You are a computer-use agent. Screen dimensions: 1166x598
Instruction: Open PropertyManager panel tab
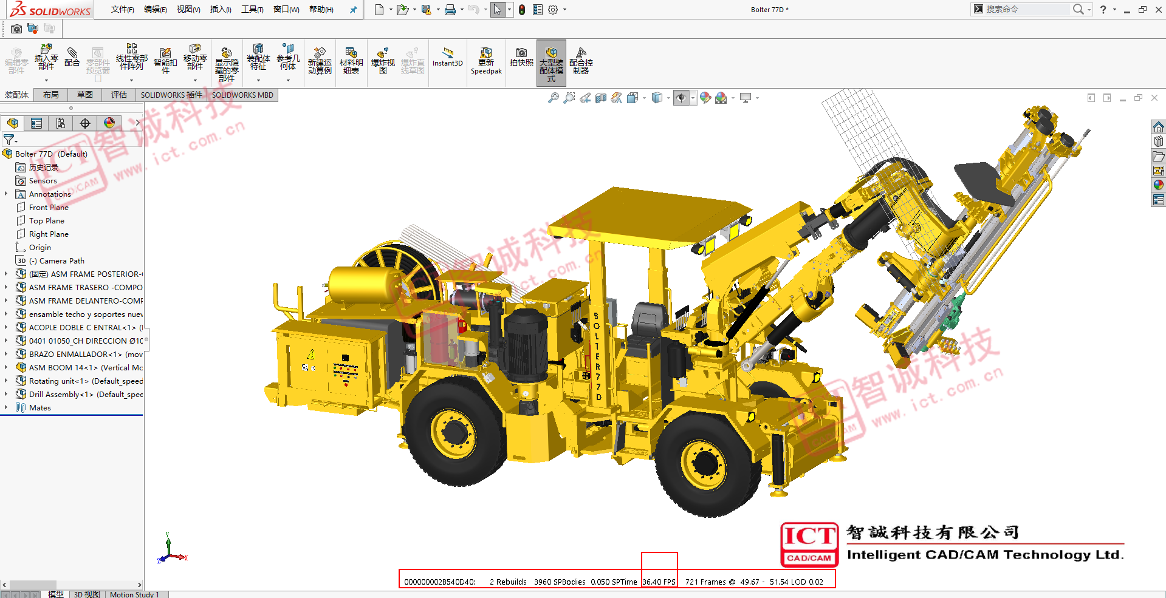36,123
